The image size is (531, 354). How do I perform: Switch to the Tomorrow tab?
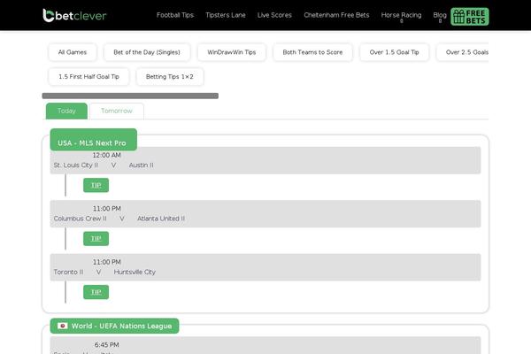[x=117, y=111]
